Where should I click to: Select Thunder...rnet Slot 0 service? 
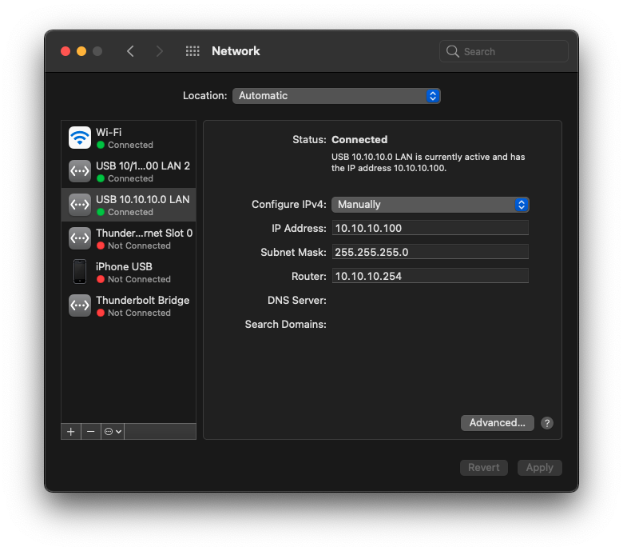pyautogui.click(x=129, y=238)
